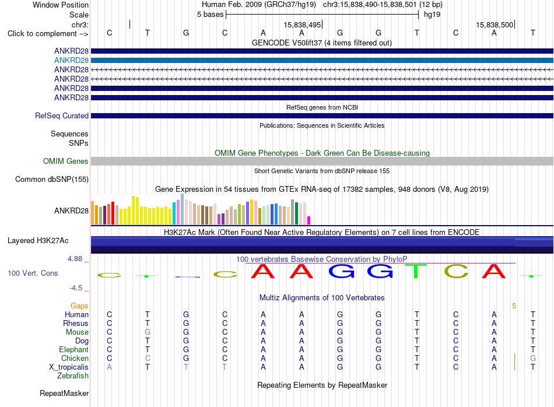554x407 pixels.
Task: Open the 'Repeating Elements by RepeatMasker' title
Action: [x=322, y=385]
